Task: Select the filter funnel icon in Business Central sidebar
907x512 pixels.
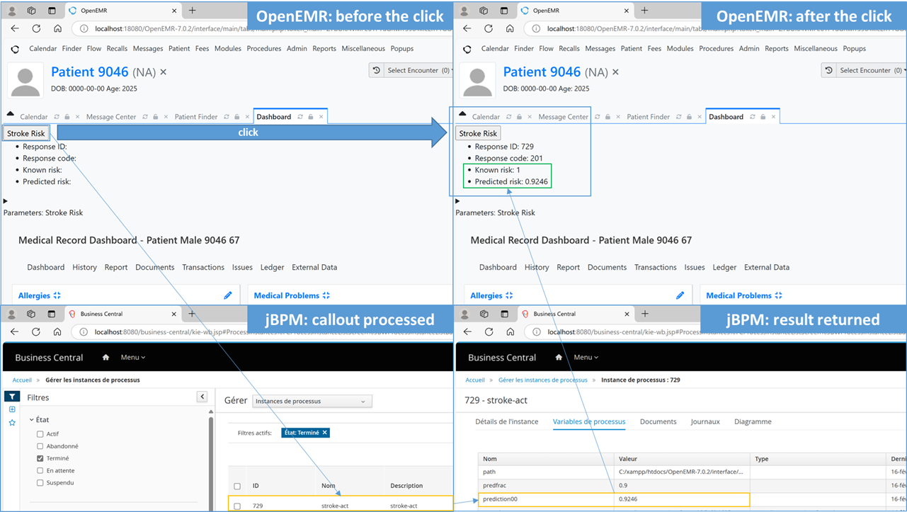Action: (x=12, y=397)
